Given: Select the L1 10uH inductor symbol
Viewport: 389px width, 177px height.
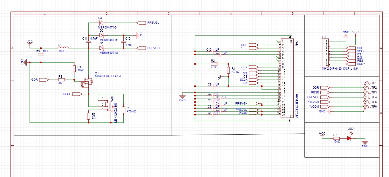Looking at the screenshot, I should tap(62, 48).
